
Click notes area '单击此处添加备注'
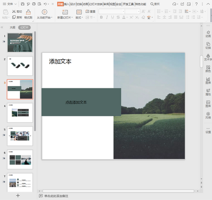[x=56, y=196]
